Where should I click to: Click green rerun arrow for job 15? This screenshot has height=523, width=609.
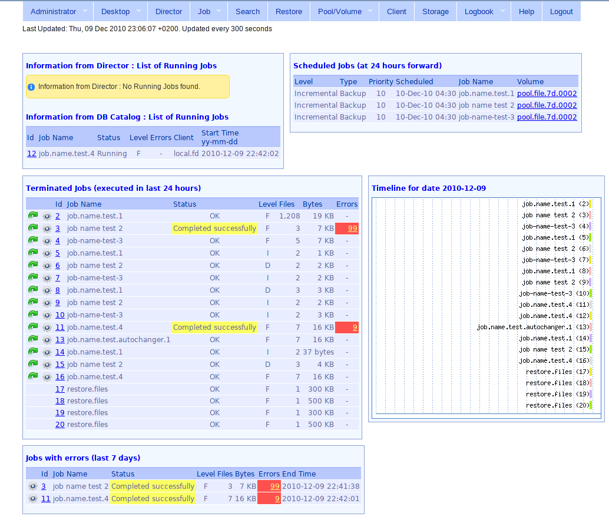(x=33, y=364)
